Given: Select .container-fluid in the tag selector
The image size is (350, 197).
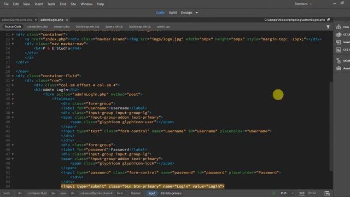Looking at the screenshot, I should click(x=37, y=193).
